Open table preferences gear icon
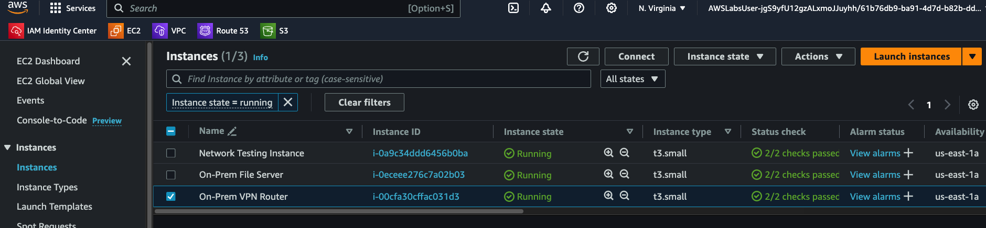Image resolution: width=986 pixels, height=228 pixels. (x=973, y=105)
